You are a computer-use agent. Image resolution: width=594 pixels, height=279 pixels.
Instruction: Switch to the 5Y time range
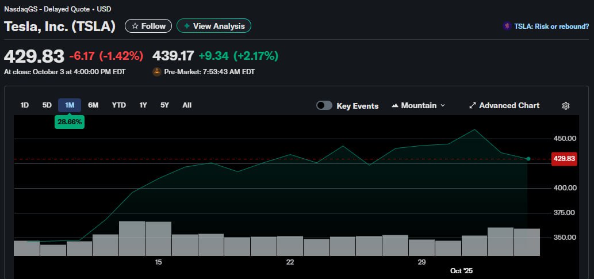coord(165,105)
